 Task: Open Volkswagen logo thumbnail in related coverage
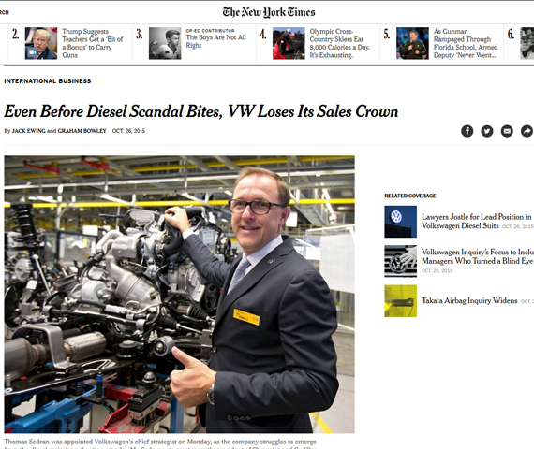tap(401, 222)
